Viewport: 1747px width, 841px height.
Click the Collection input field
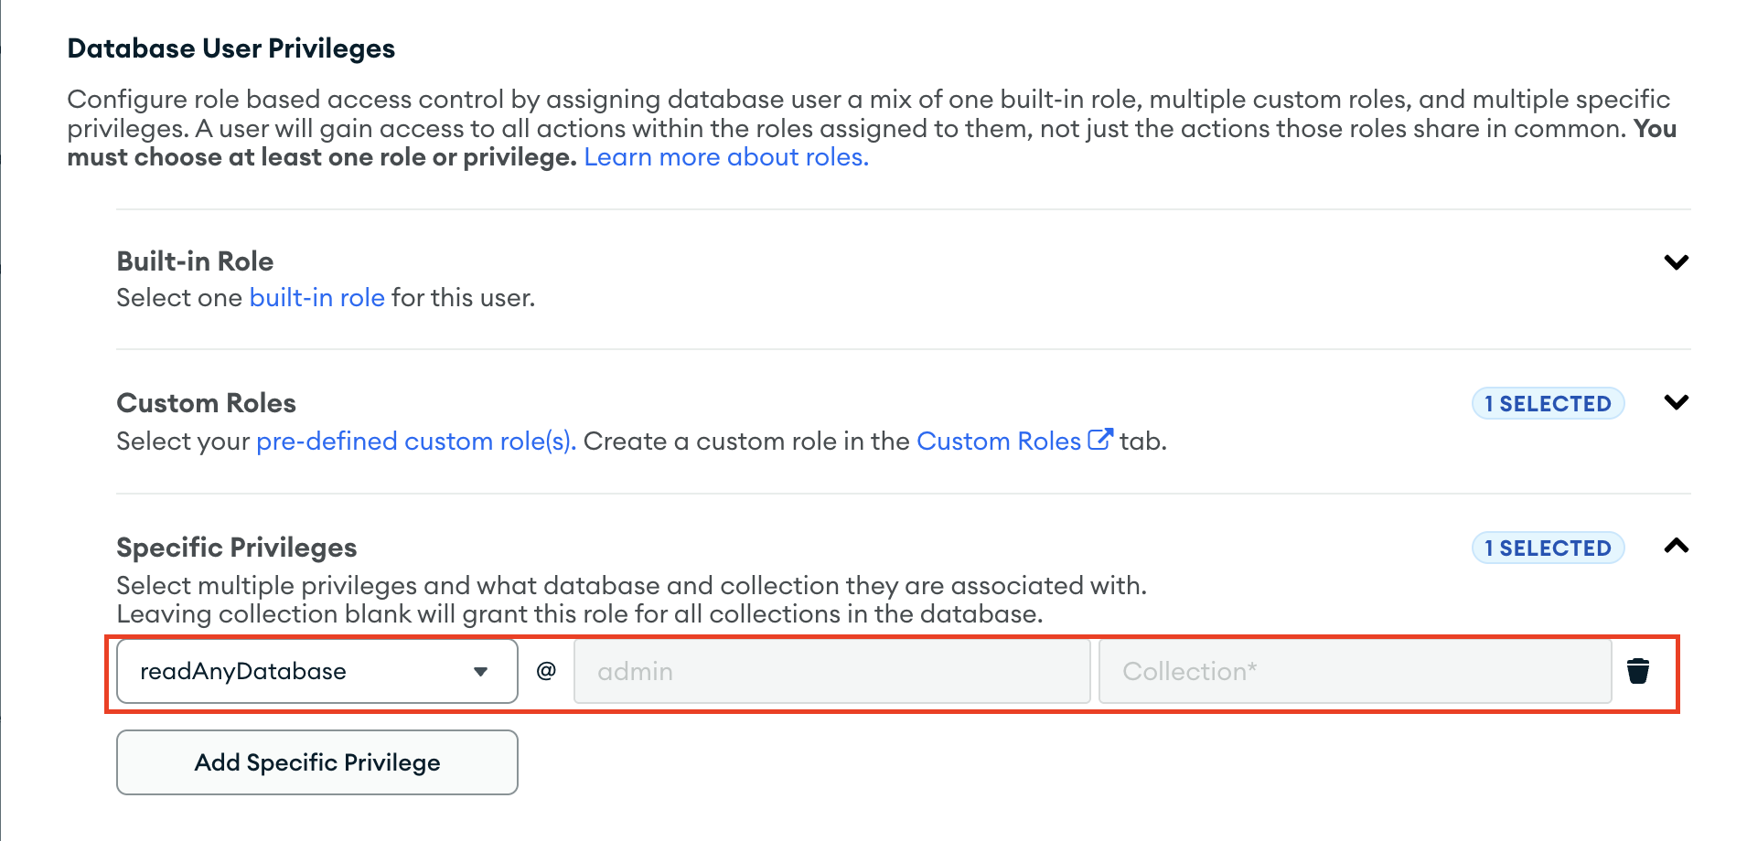[1354, 671]
